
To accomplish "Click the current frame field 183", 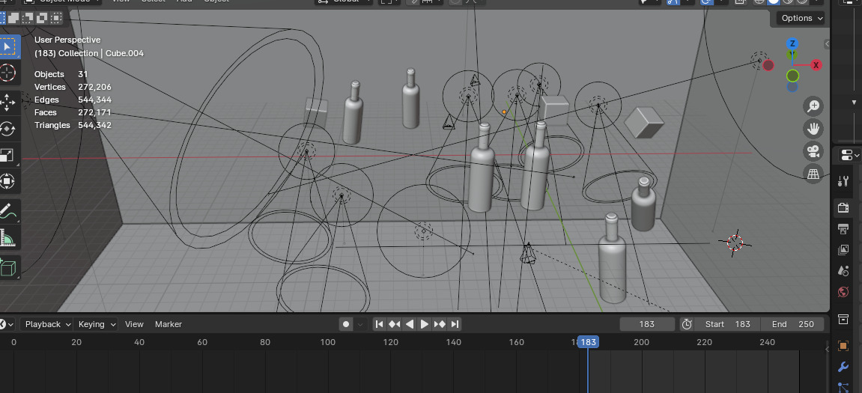I will click(x=647, y=324).
